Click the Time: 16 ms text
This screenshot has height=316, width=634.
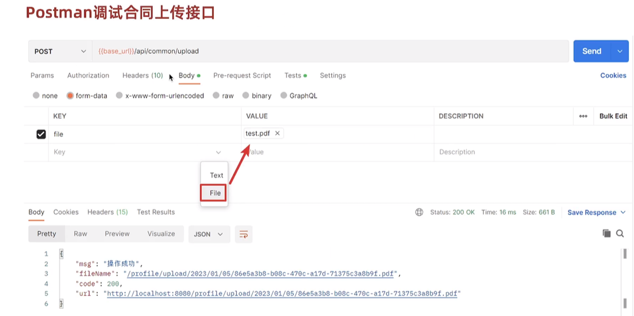(499, 212)
